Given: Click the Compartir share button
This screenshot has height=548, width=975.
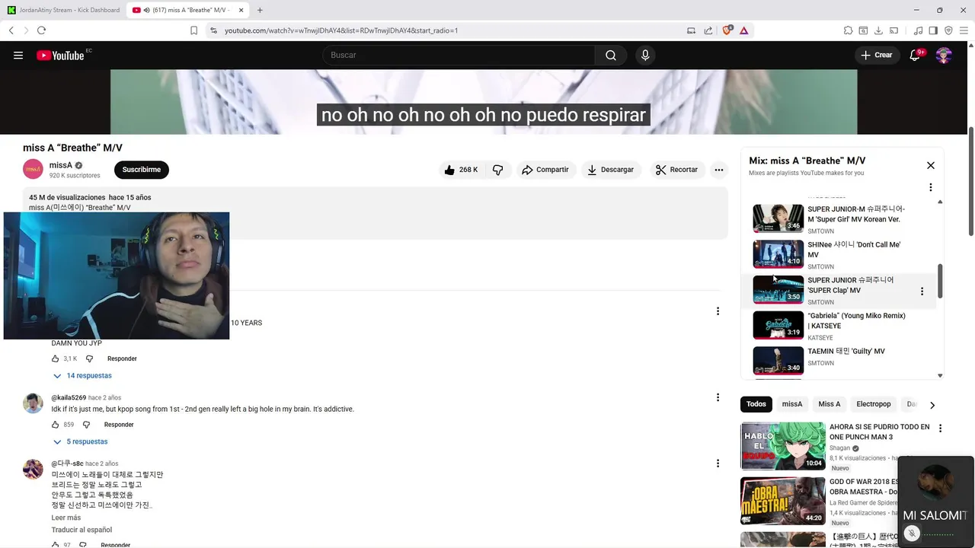Looking at the screenshot, I should [x=545, y=170].
